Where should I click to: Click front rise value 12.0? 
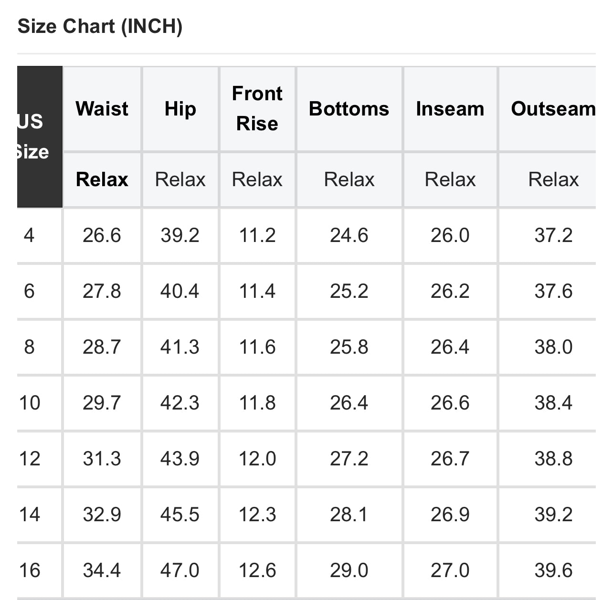257,459
